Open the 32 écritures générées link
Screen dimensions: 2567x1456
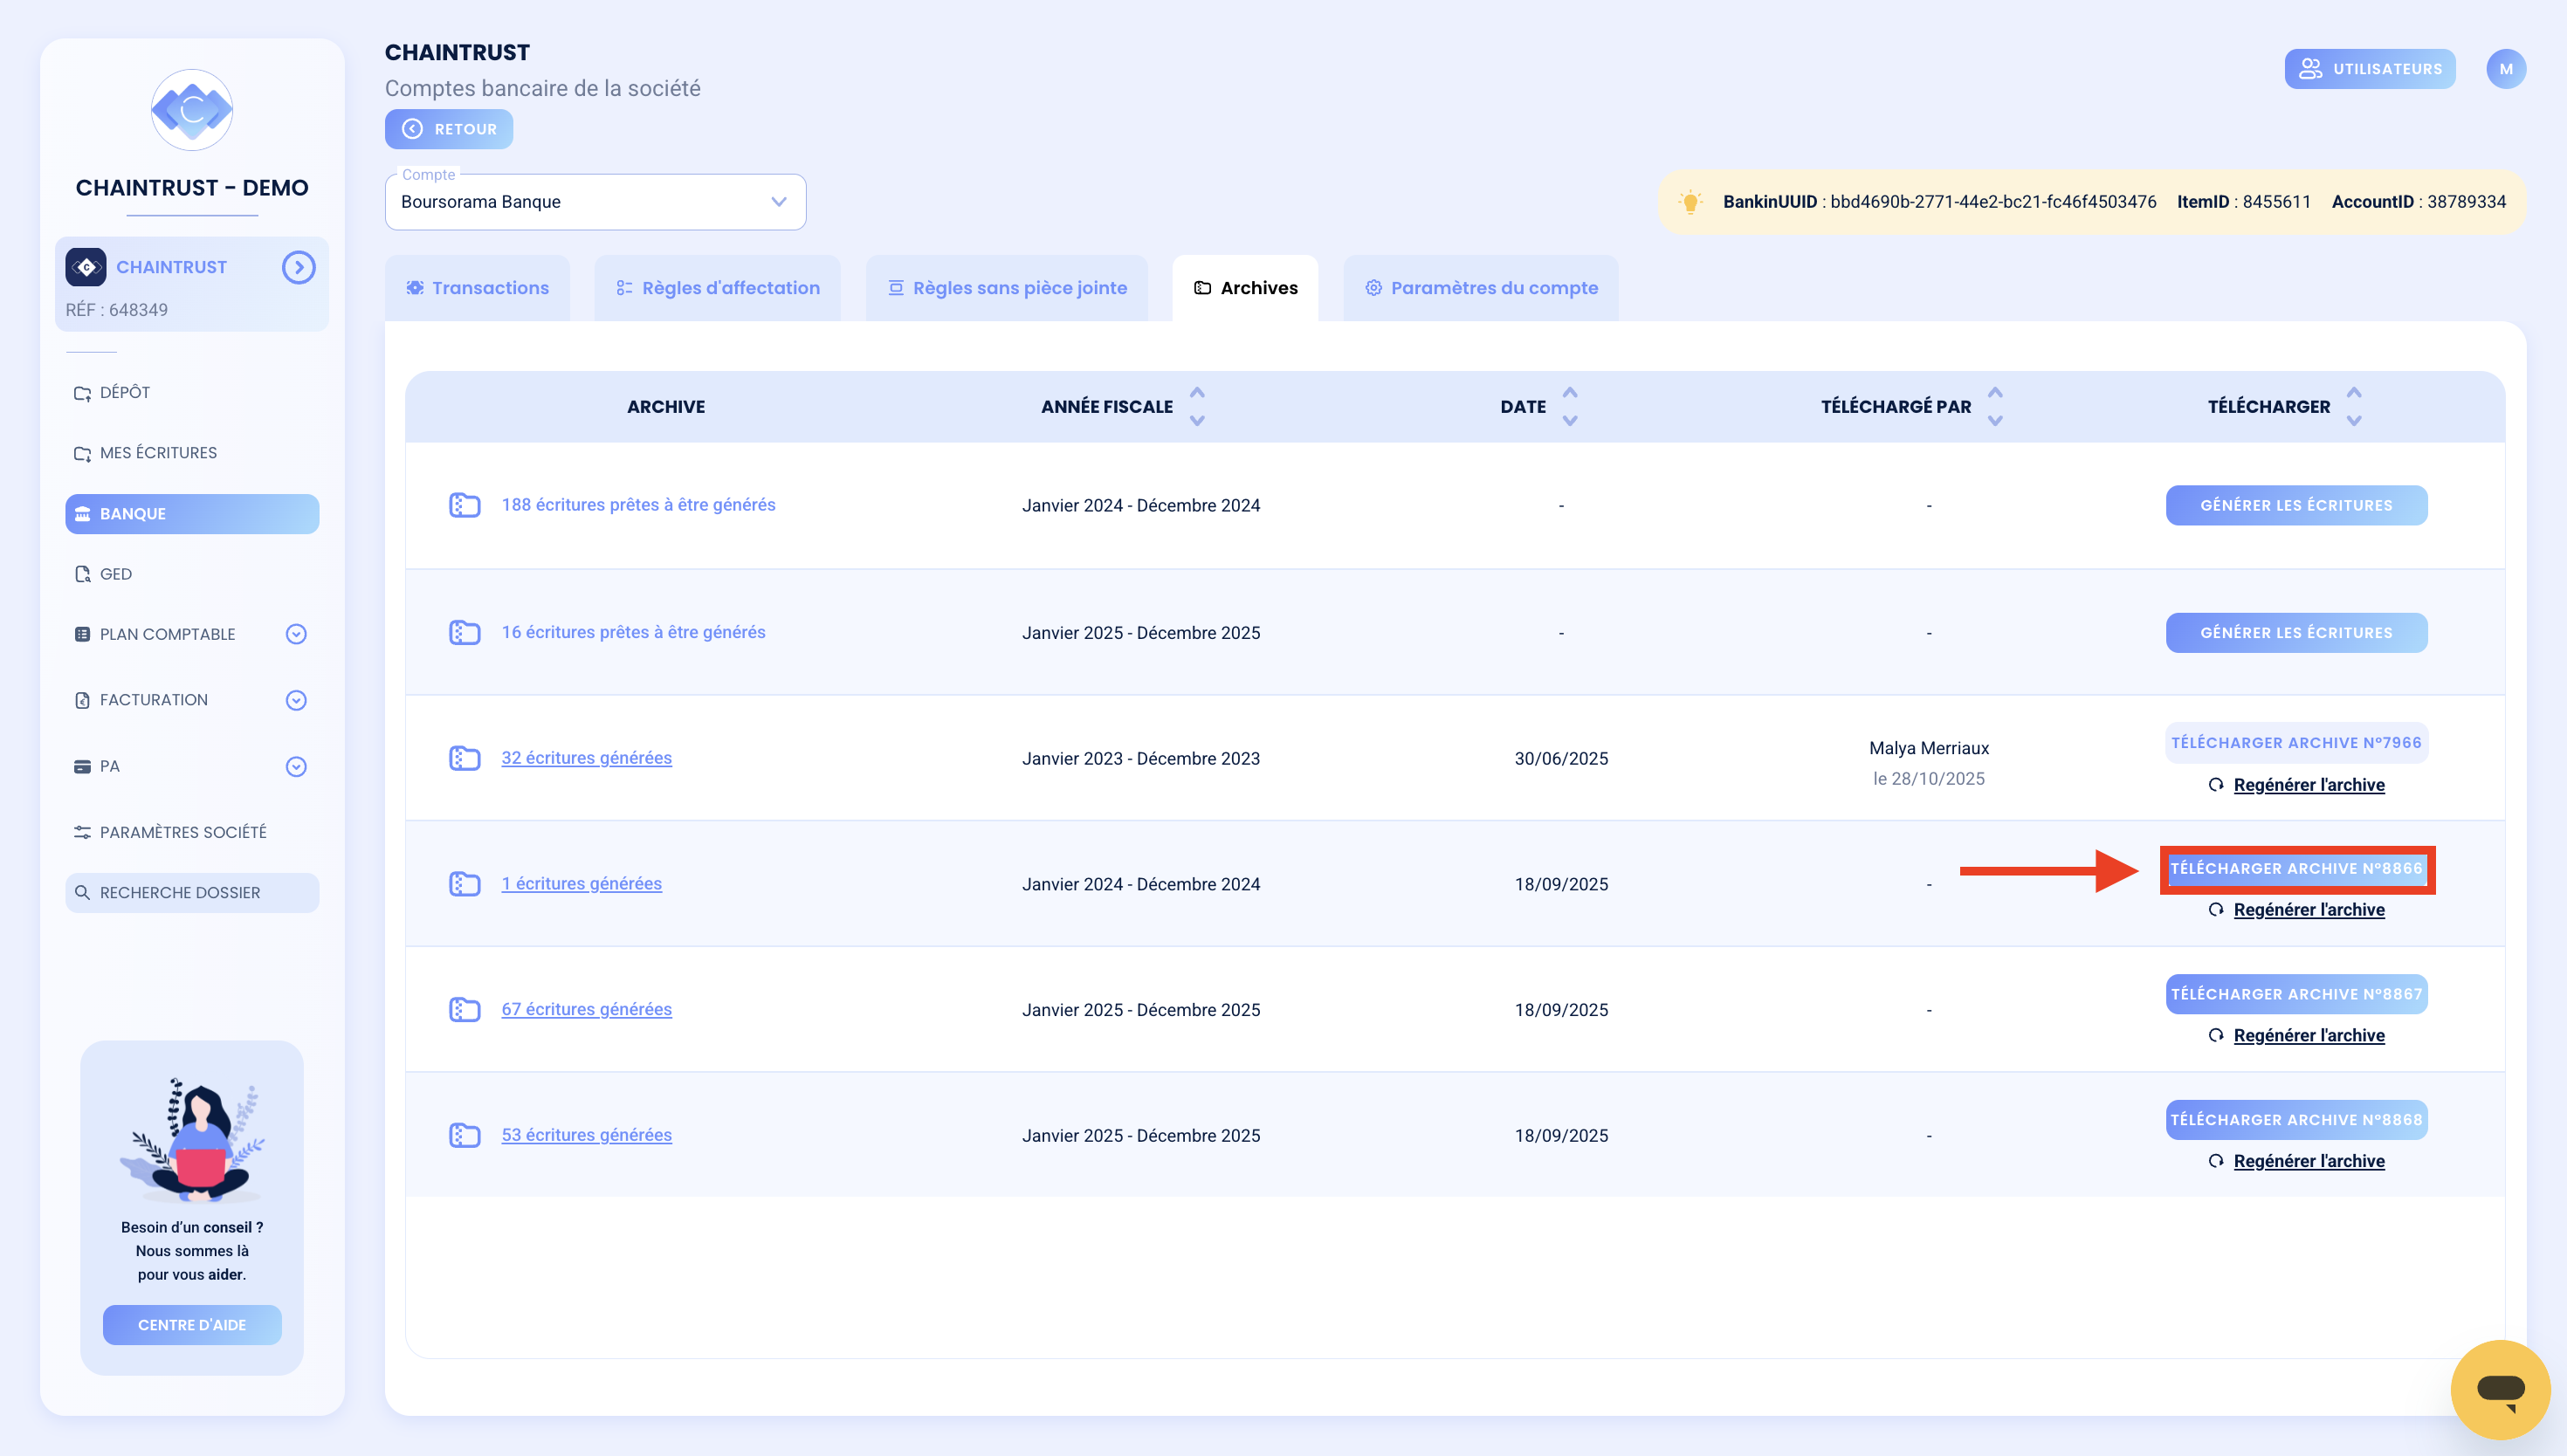coord(586,758)
